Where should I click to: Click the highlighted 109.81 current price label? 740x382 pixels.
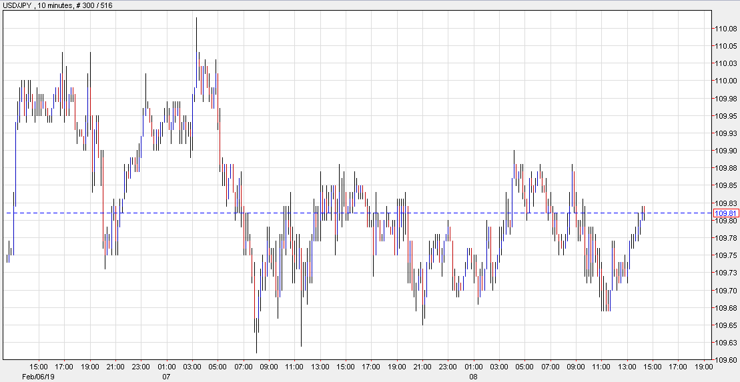724,213
